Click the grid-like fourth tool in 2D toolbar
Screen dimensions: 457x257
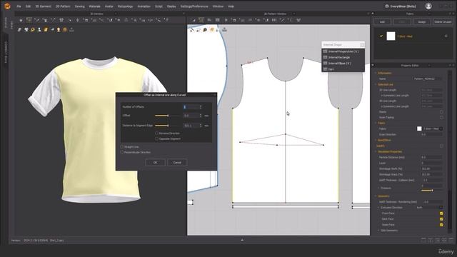pos(217,20)
